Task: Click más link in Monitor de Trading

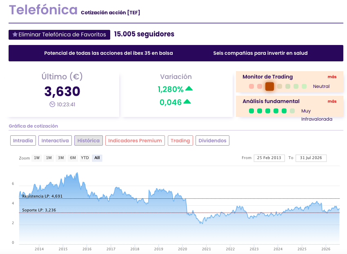Action: (332, 76)
